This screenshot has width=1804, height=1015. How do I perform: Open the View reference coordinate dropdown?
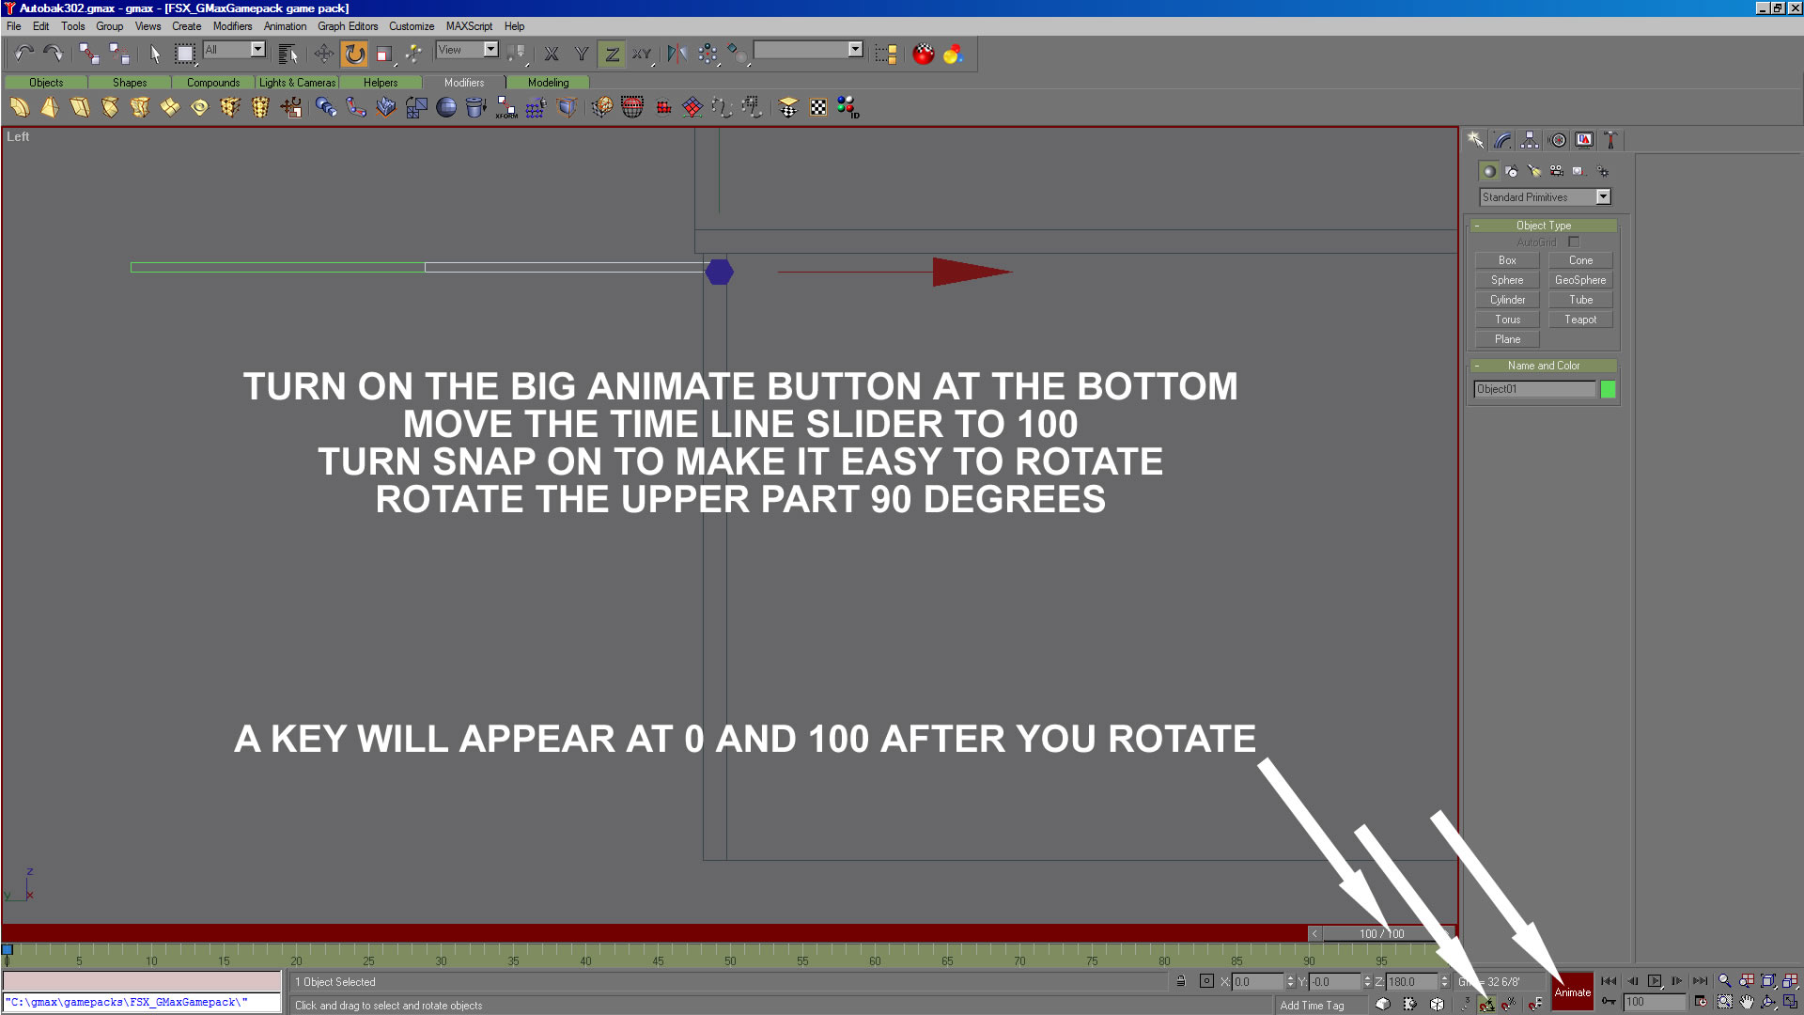pyautogui.click(x=490, y=50)
